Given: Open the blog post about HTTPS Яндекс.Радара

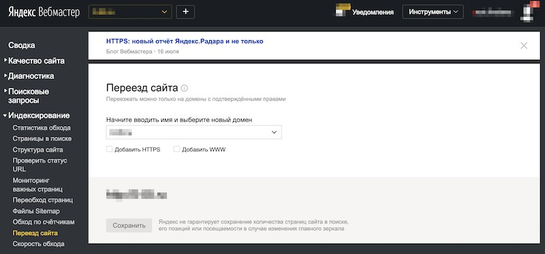Looking at the screenshot, I should pos(185,42).
